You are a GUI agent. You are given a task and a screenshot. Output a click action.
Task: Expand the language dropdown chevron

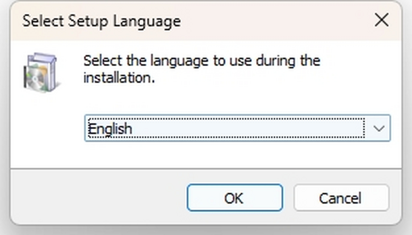(x=379, y=128)
